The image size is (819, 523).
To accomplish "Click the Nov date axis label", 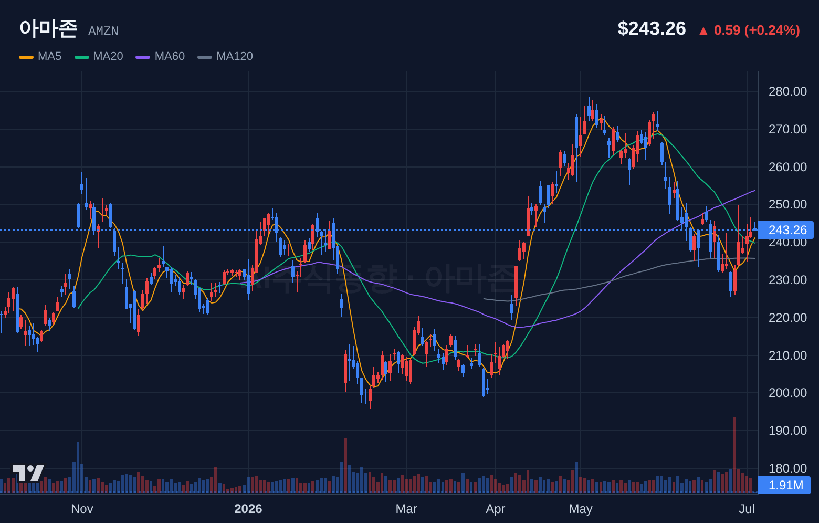I will [82, 509].
